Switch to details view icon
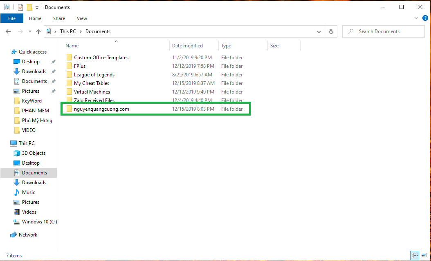 (415, 255)
